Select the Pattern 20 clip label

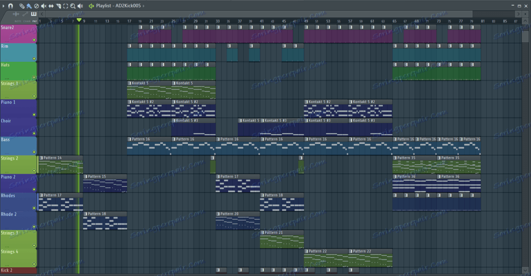tap(230, 214)
